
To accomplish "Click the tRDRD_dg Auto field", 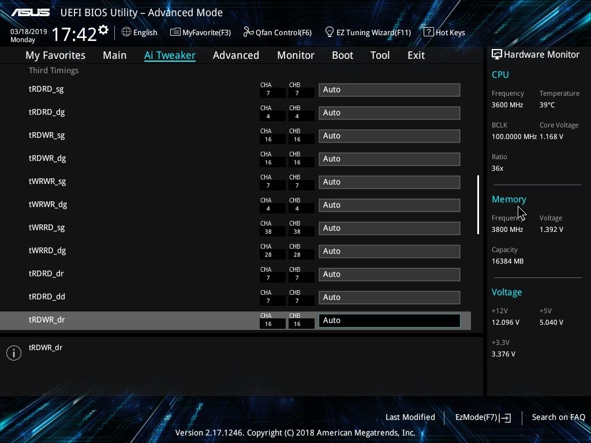I will pos(390,112).
